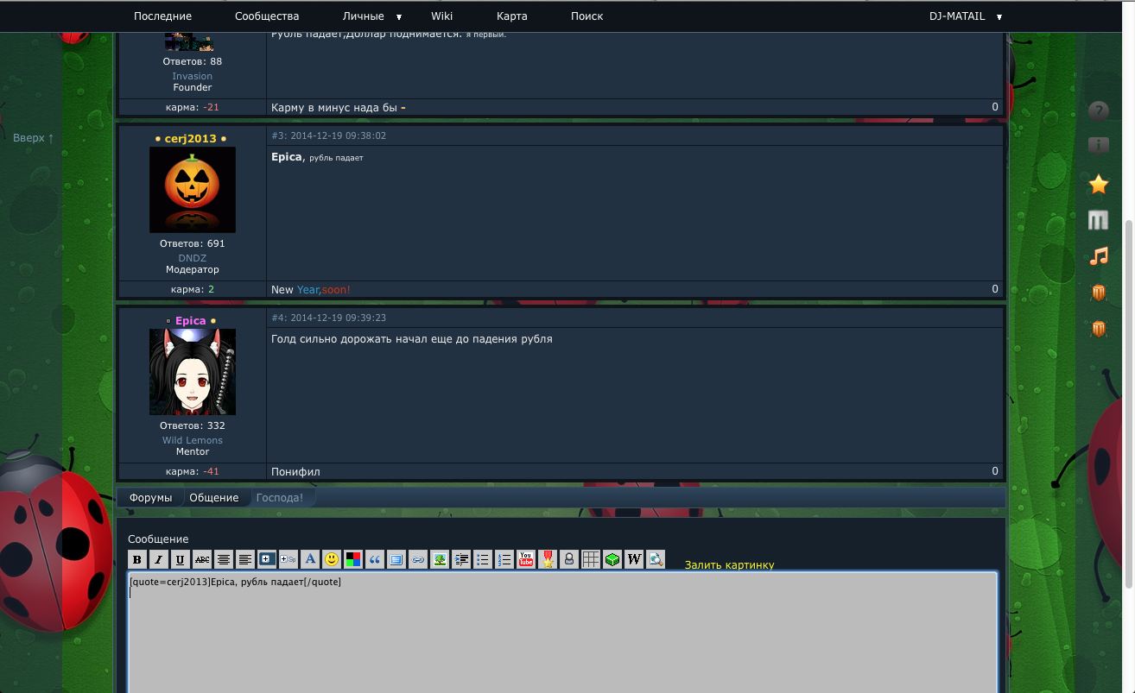Open the Сообщества menu item
The width and height of the screenshot is (1135, 693).
coord(267,16)
